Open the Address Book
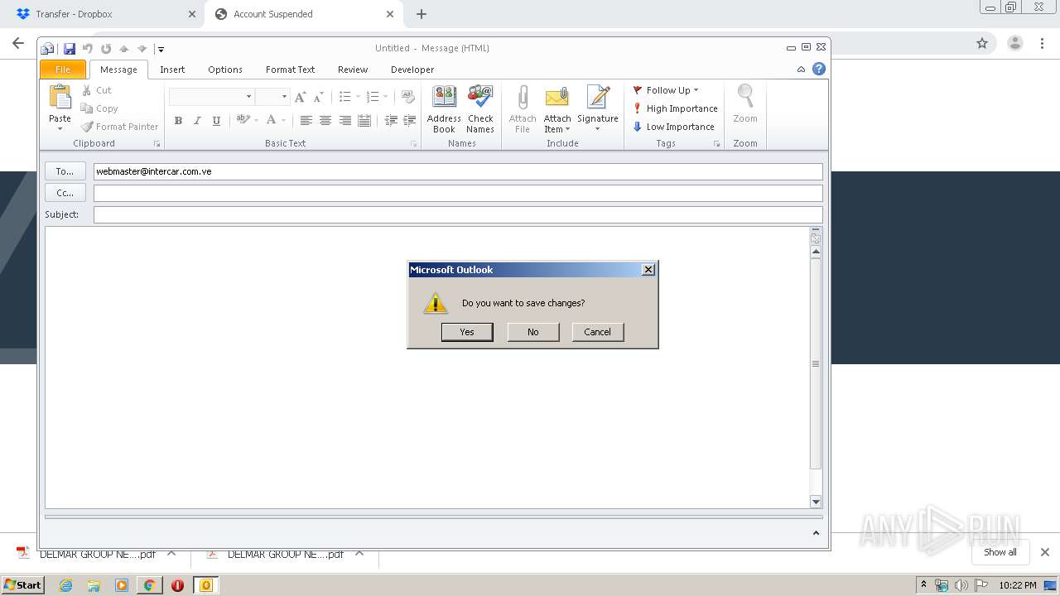The image size is (1060, 596). (x=444, y=108)
